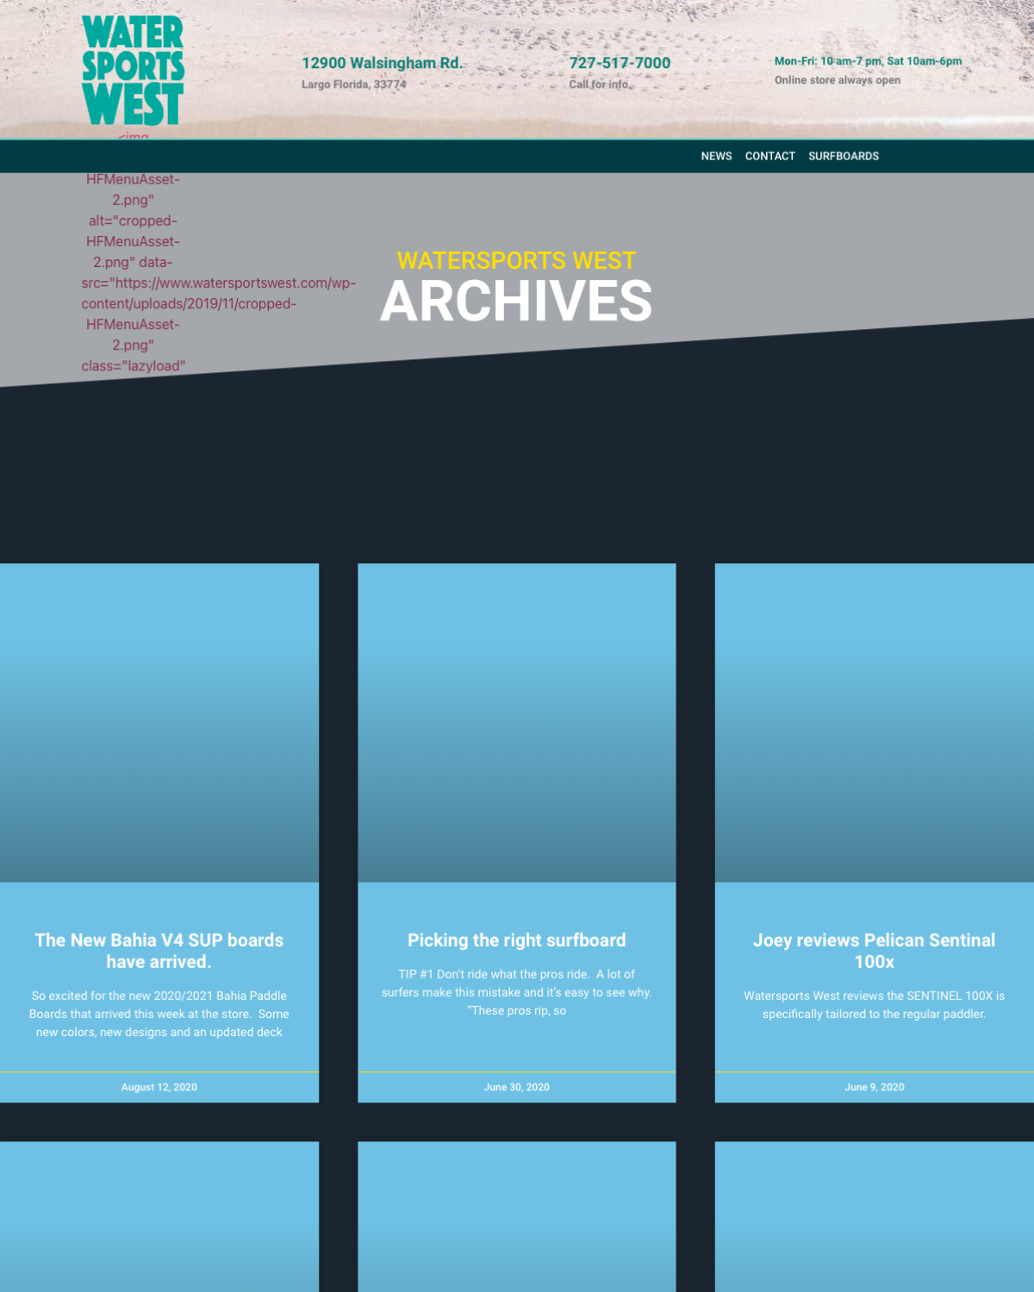Click the thumbnail above the Bahia V4 article
The image size is (1034, 1292).
pyautogui.click(x=159, y=723)
